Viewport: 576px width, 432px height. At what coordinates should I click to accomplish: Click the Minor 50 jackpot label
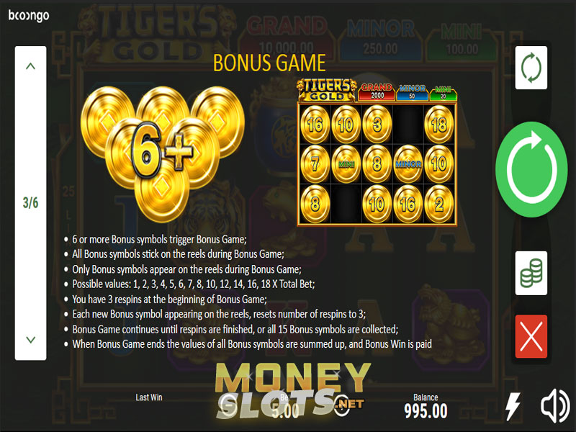412,92
